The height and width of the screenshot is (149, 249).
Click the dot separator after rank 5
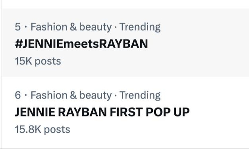26,27
